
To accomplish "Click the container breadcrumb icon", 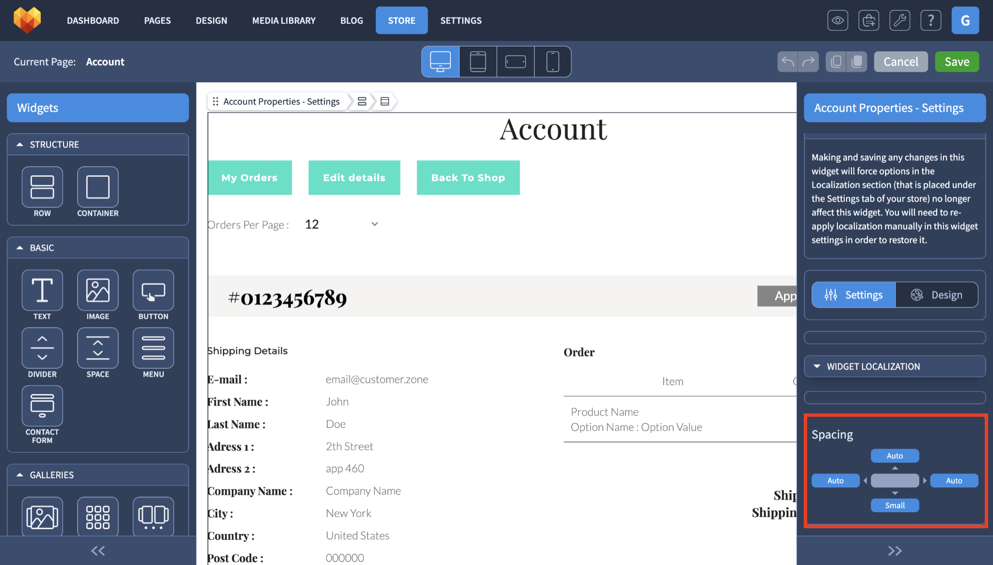I will point(385,101).
